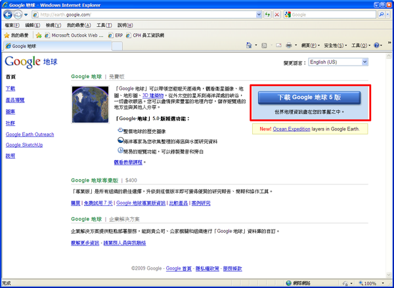Open the 檔案(F) menu
The image size is (394, 288).
12,25
